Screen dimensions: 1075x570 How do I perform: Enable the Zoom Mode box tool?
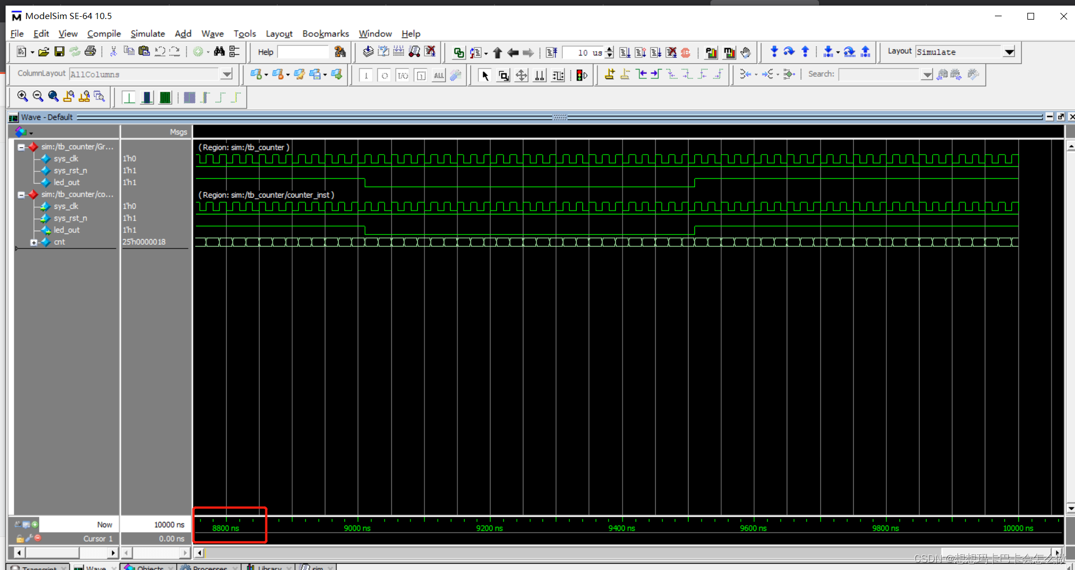click(x=503, y=75)
